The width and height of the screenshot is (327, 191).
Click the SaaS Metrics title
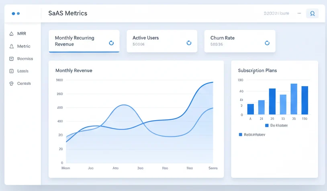click(x=67, y=13)
